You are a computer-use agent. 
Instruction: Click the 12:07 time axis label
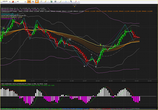(x=85, y=81)
